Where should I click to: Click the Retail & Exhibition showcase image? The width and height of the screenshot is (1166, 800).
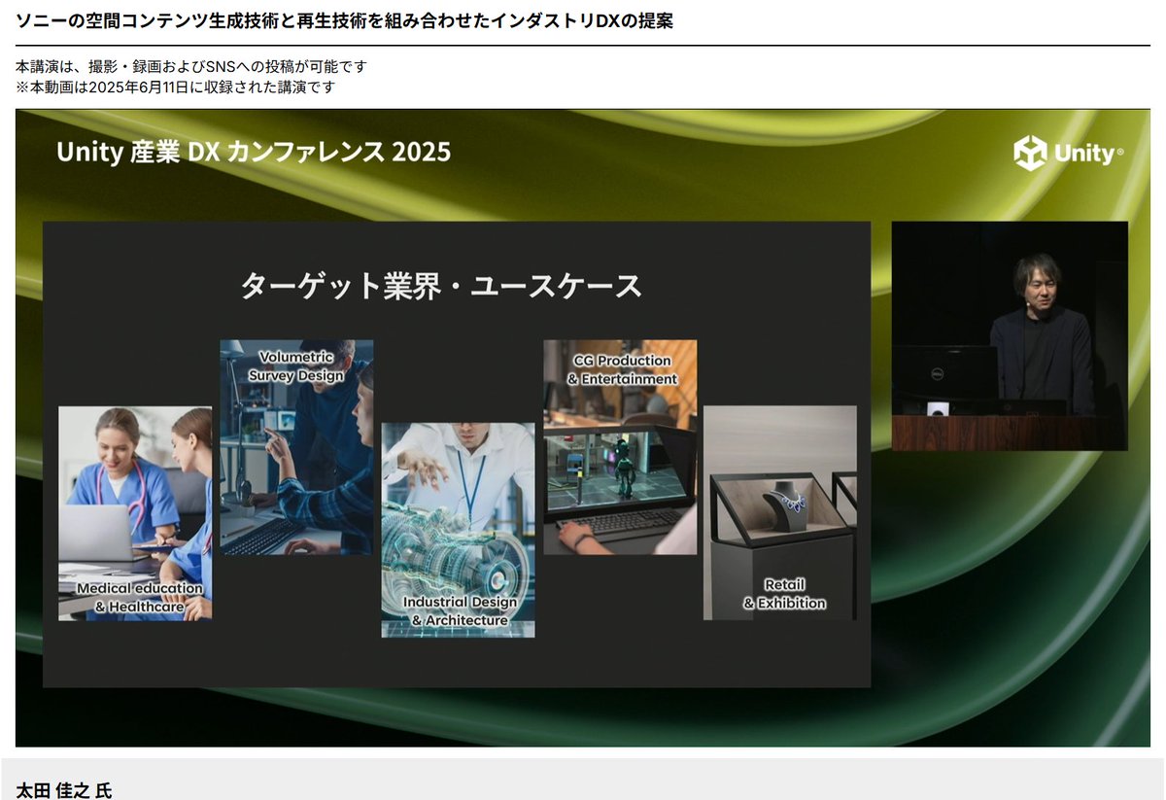click(777, 513)
